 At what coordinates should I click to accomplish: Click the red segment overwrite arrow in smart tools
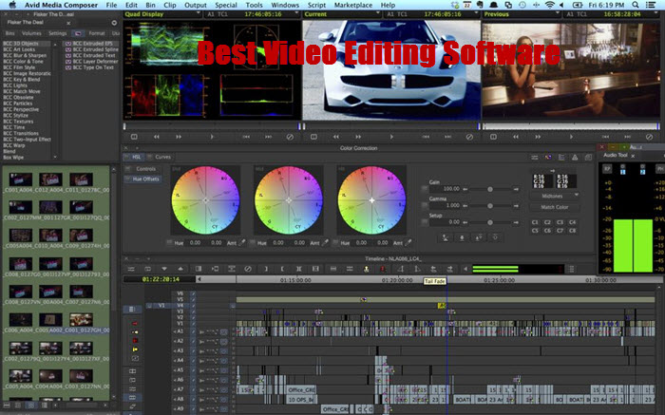(x=135, y=324)
